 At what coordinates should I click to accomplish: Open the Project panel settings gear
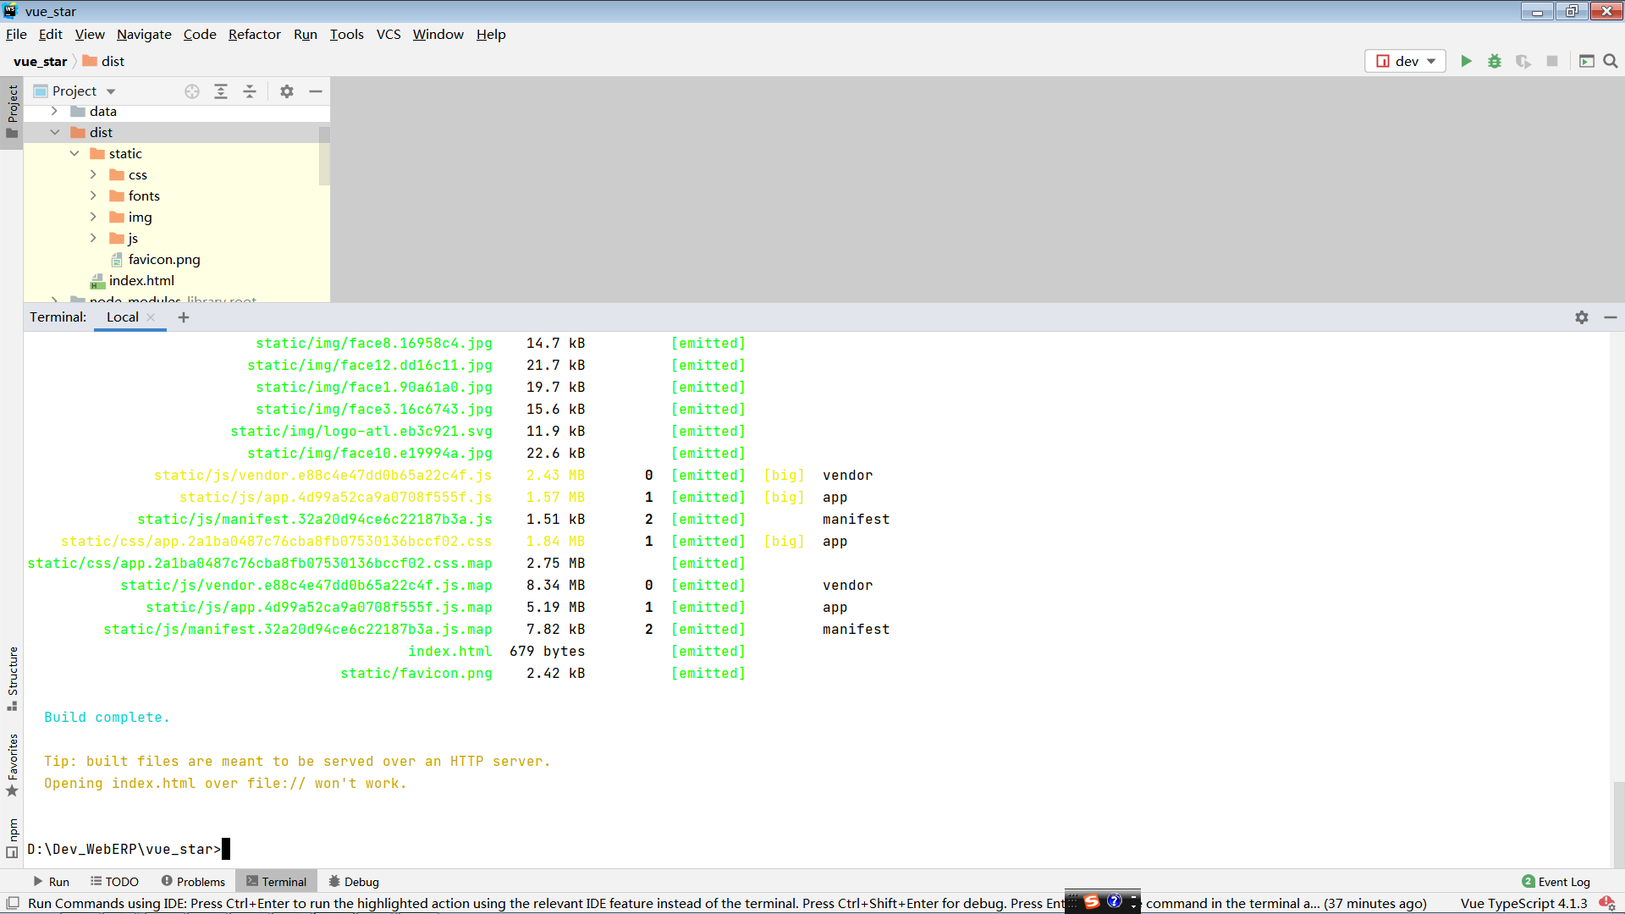coord(287,91)
